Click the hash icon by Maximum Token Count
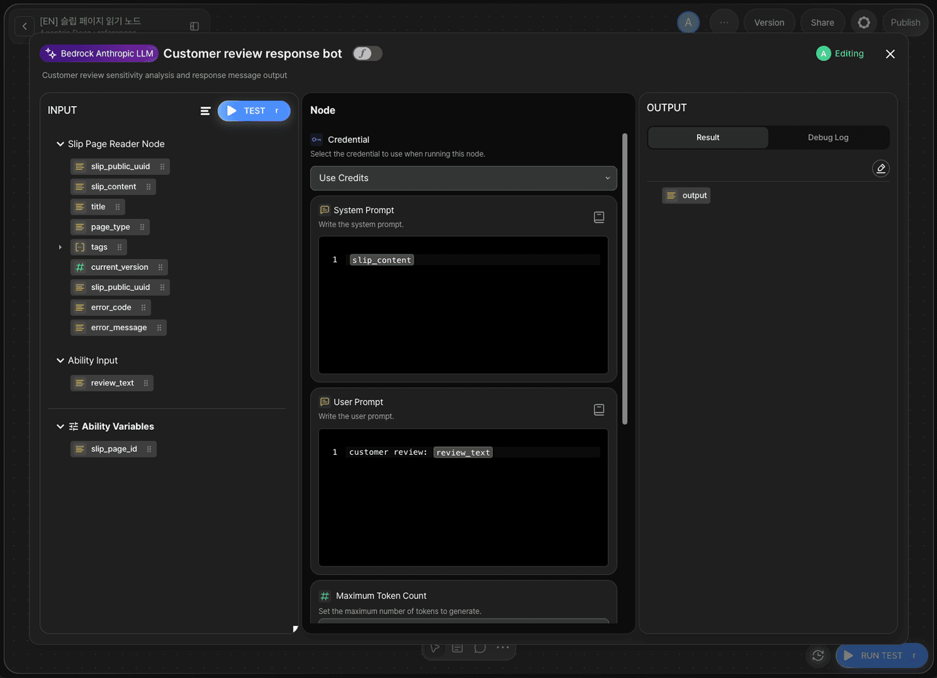Viewport: 937px width, 678px height. 325,596
